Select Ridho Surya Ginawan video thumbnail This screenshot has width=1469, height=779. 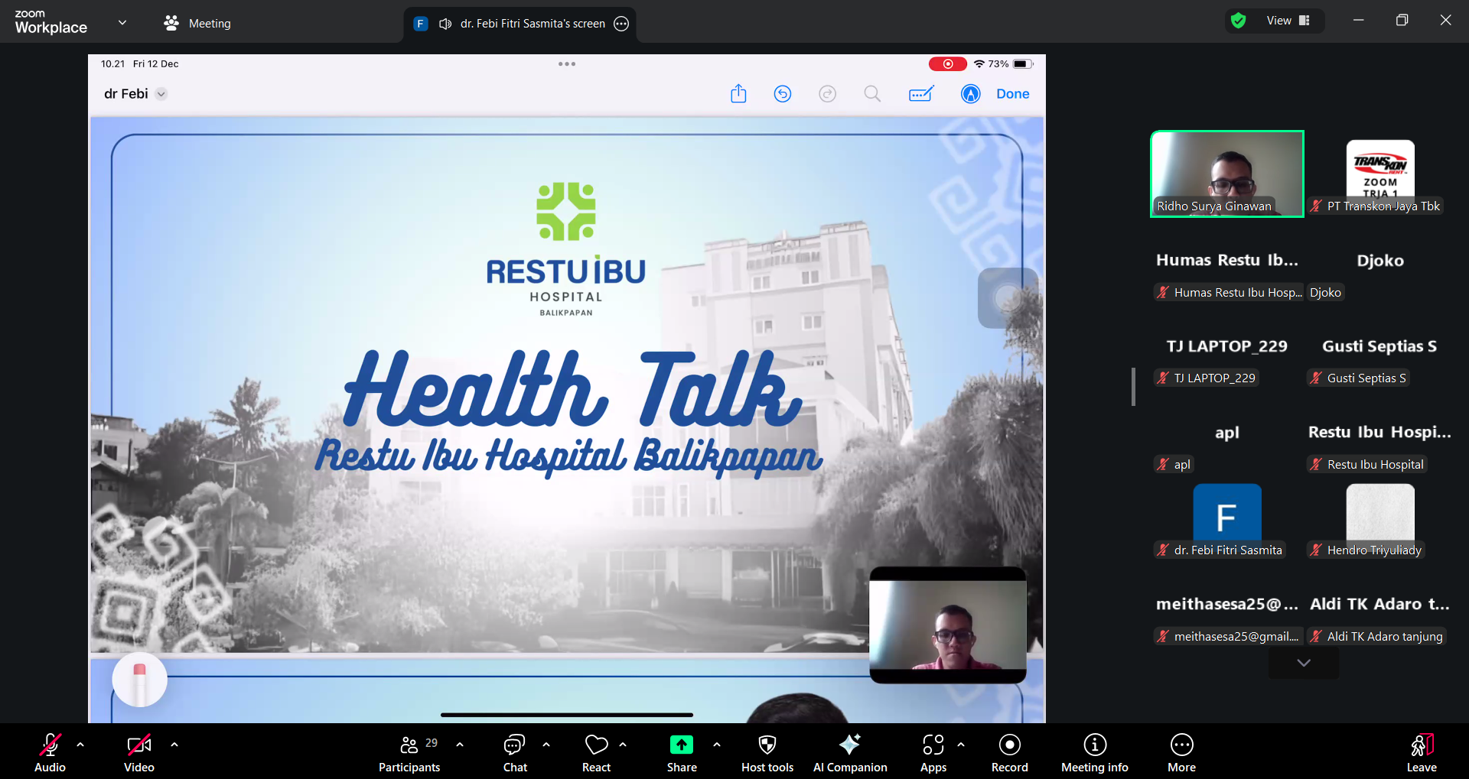(x=1226, y=174)
